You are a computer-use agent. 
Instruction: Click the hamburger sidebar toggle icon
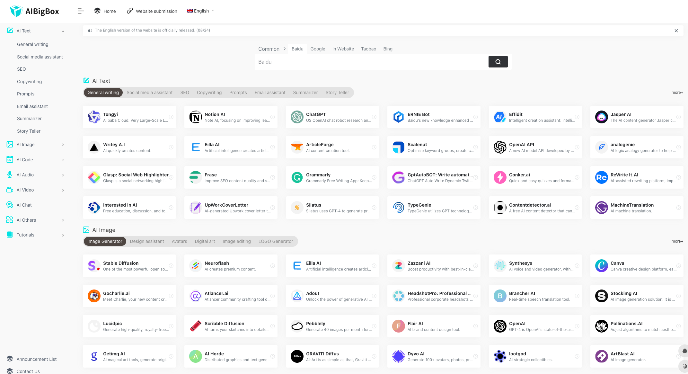pyautogui.click(x=81, y=11)
